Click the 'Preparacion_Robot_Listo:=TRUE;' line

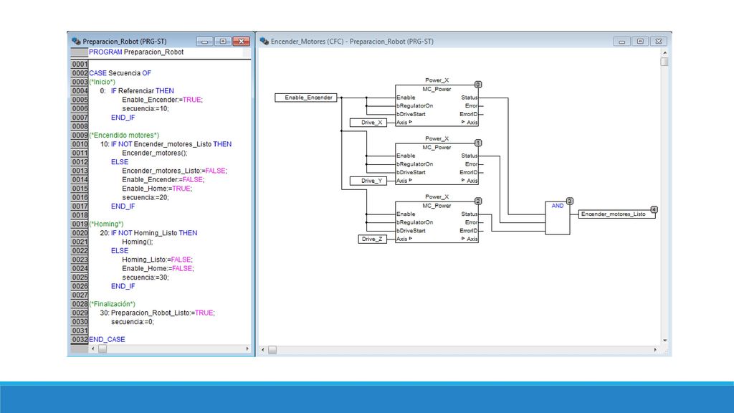coord(163,313)
